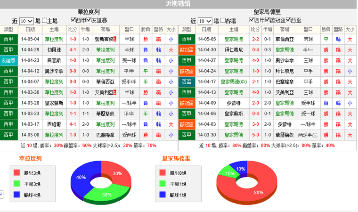Open 皇家蘇斯 link in 14-04-06 row
The width and height of the screenshot is (358, 212).
pyautogui.click(x=234, y=114)
